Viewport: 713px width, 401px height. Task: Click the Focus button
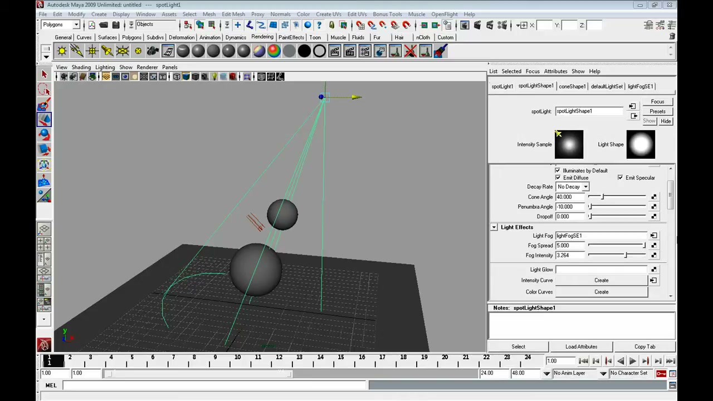point(657,102)
